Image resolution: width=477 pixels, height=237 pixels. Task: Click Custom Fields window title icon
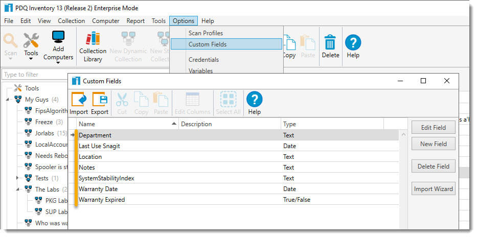tap(76, 81)
